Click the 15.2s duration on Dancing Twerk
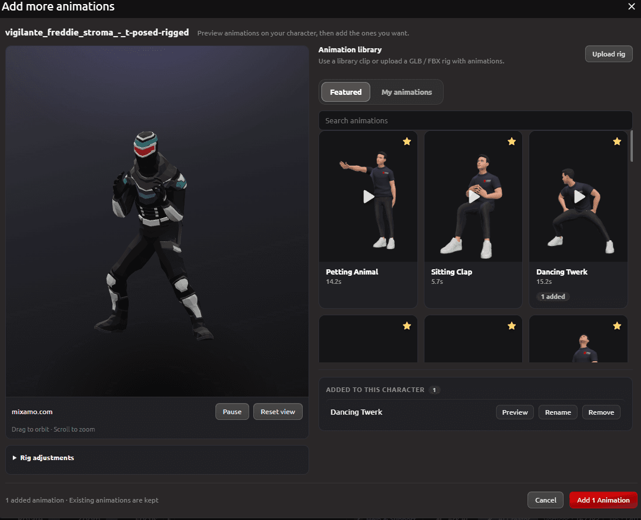 [x=544, y=282]
